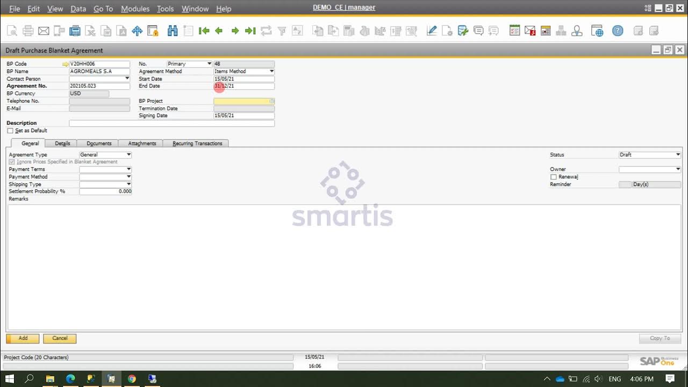Click the Find binoculars icon
The height and width of the screenshot is (387, 688).
coord(173,31)
